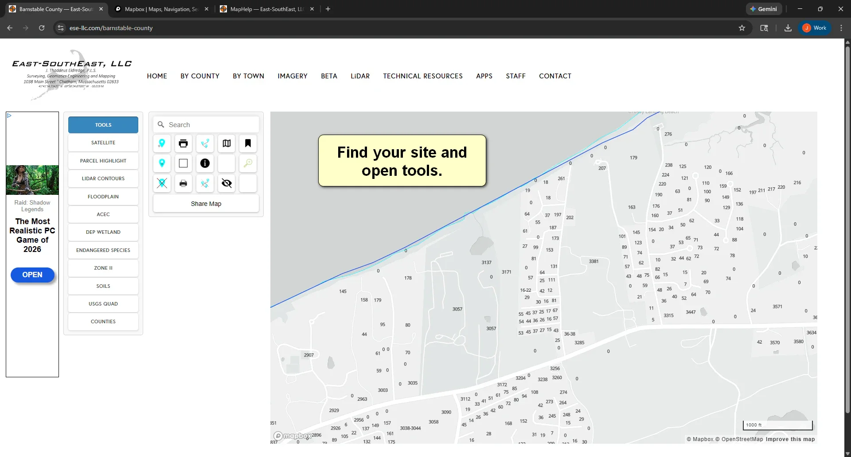The width and height of the screenshot is (851, 457).
Task: Open the TECHNICAL RESOURCES menu
Action: tap(422, 76)
